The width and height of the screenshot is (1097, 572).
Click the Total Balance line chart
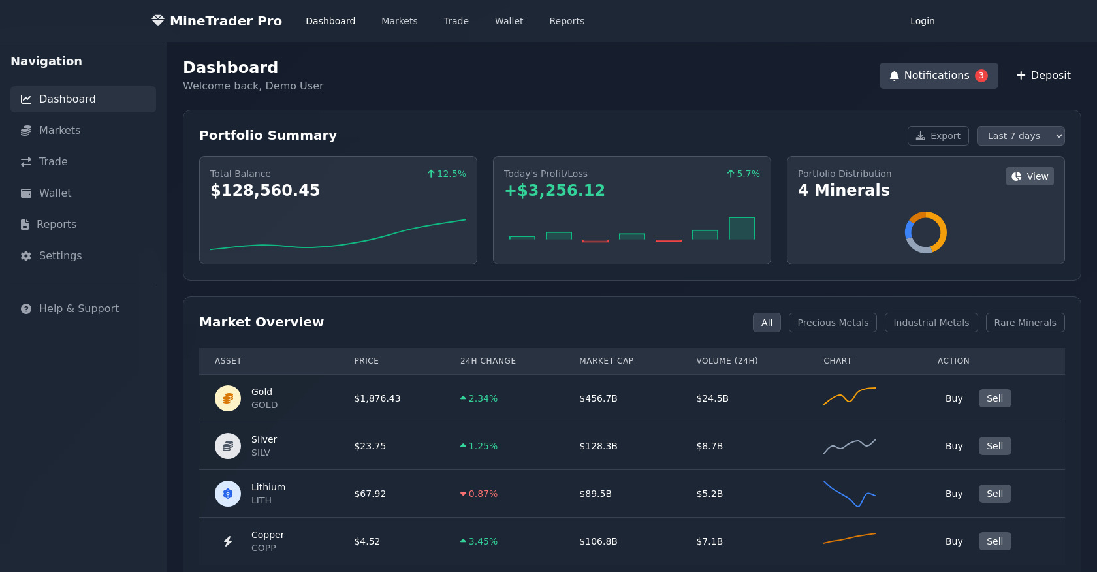point(338,235)
